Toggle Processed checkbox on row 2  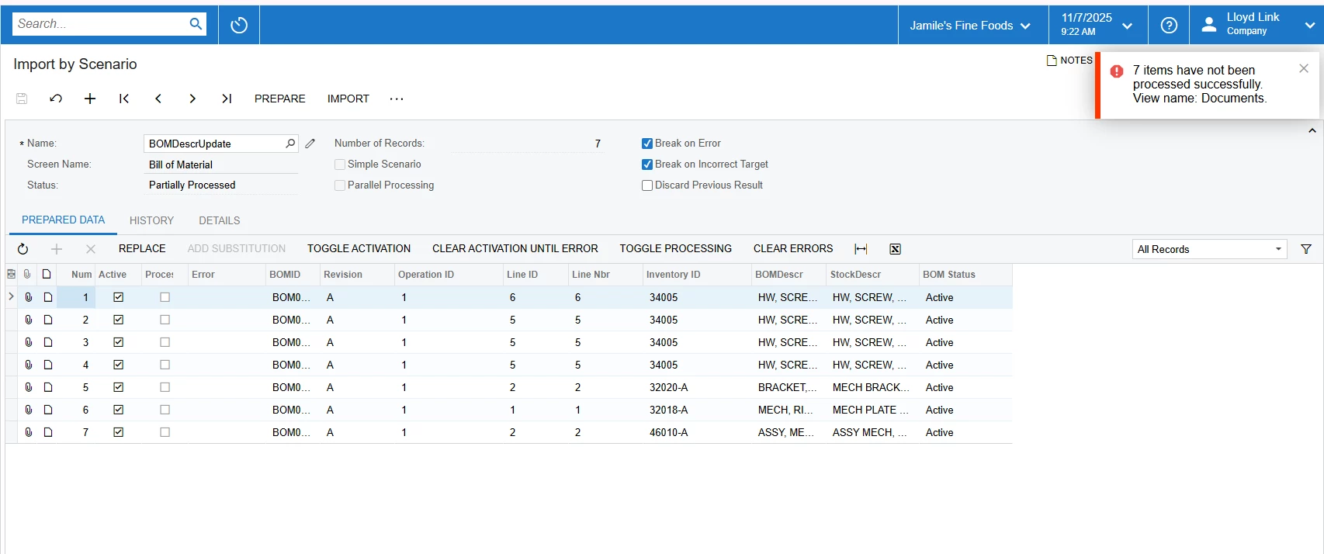pos(165,320)
